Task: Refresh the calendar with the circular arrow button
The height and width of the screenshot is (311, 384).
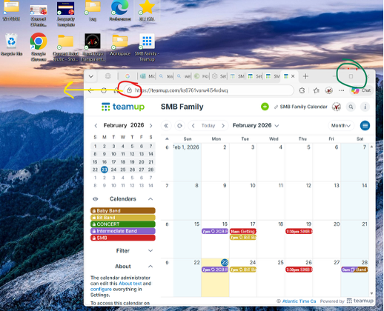Action: (179, 126)
